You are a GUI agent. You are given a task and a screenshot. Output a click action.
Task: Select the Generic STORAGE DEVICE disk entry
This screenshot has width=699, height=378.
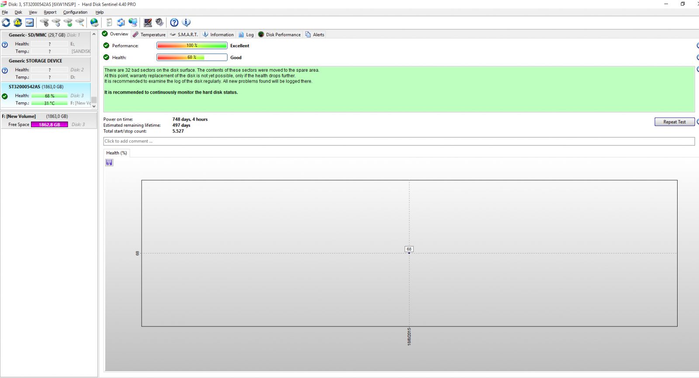click(46, 69)
